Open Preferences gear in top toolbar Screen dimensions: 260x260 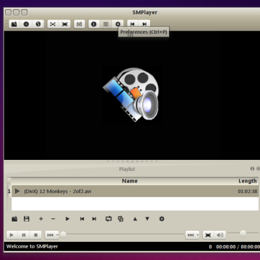point(118,24)
